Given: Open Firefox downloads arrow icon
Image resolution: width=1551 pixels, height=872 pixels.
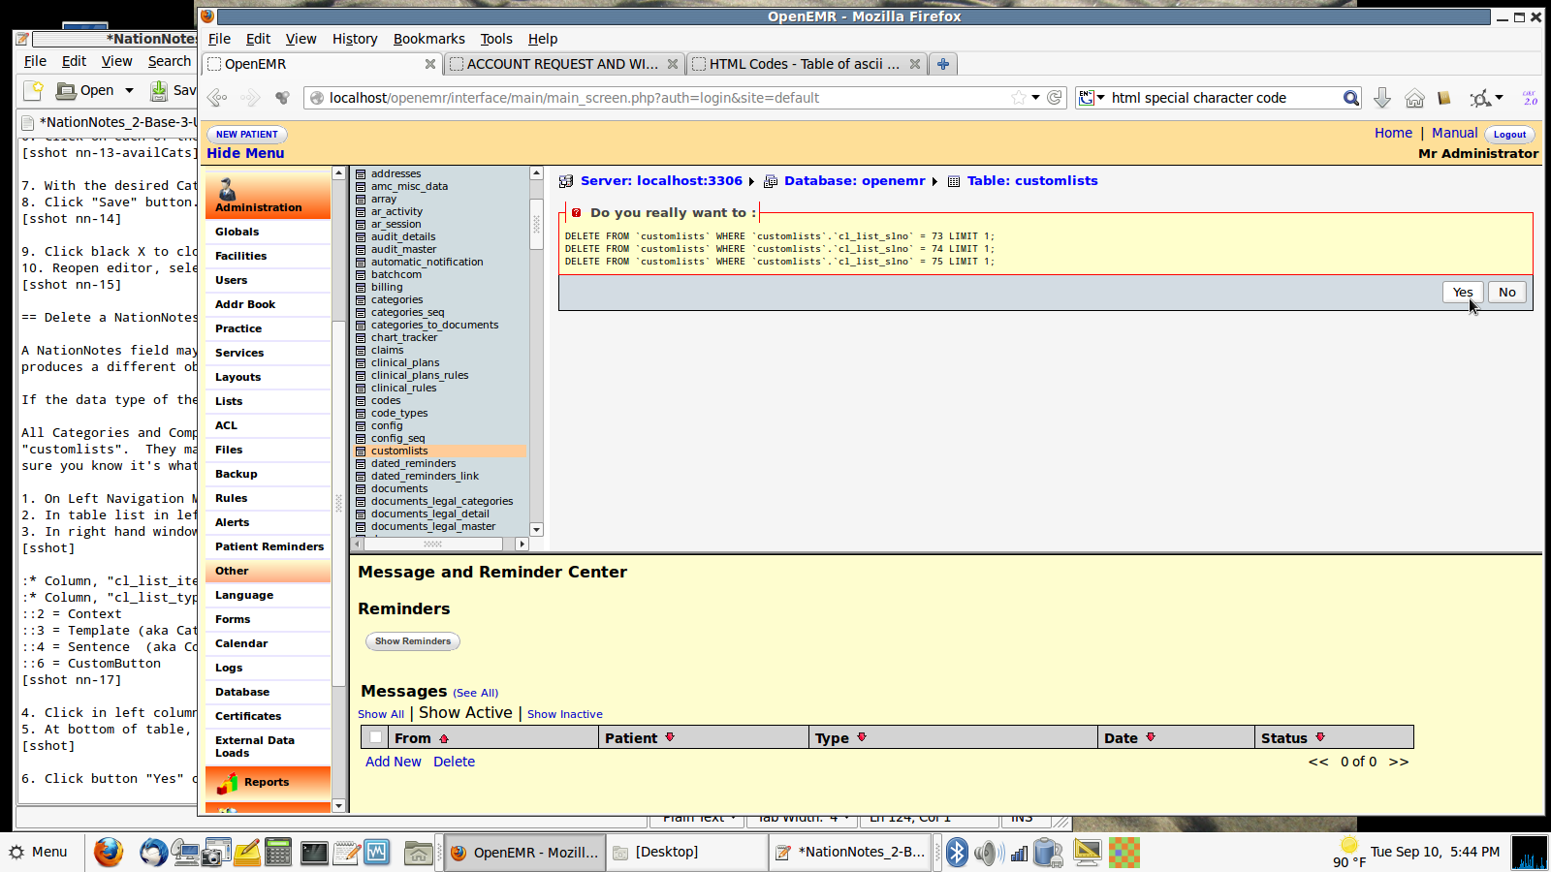Looking at the screenshot, I should pos(1382,98).
